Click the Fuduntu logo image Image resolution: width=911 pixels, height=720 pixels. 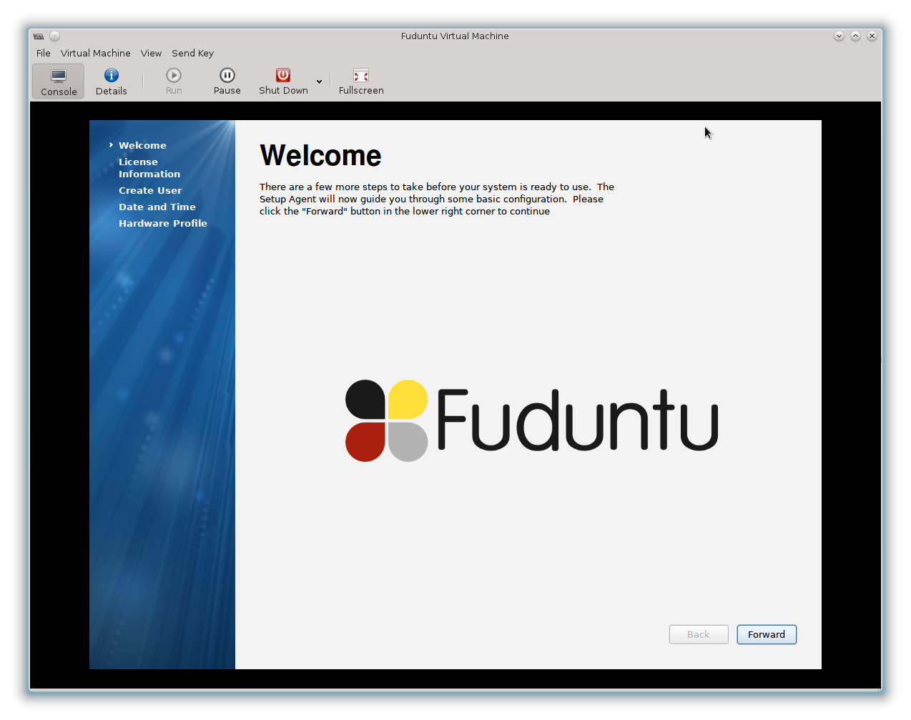[x=532, y=420]
